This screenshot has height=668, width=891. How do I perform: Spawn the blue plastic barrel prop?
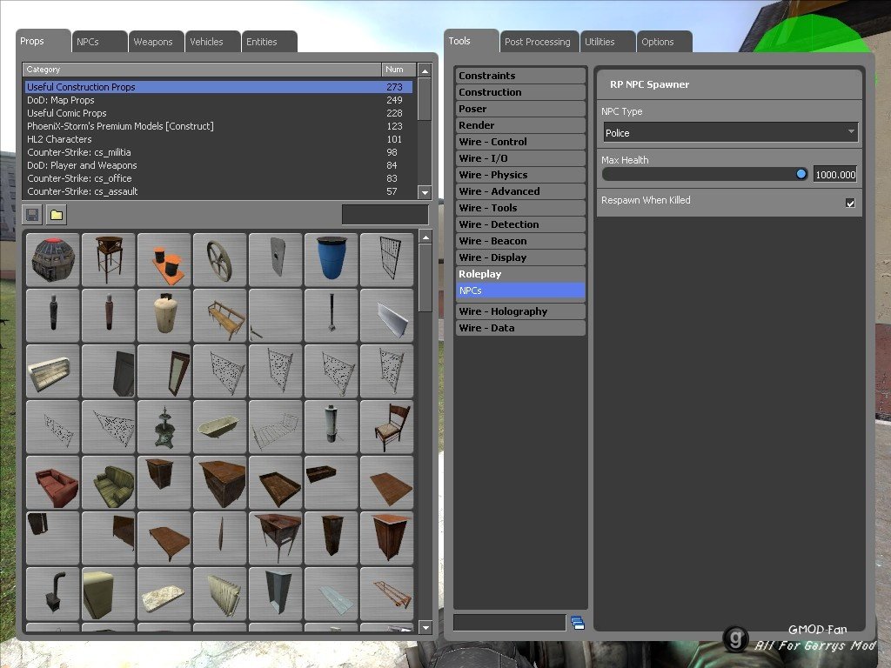[x=332, y=259]
